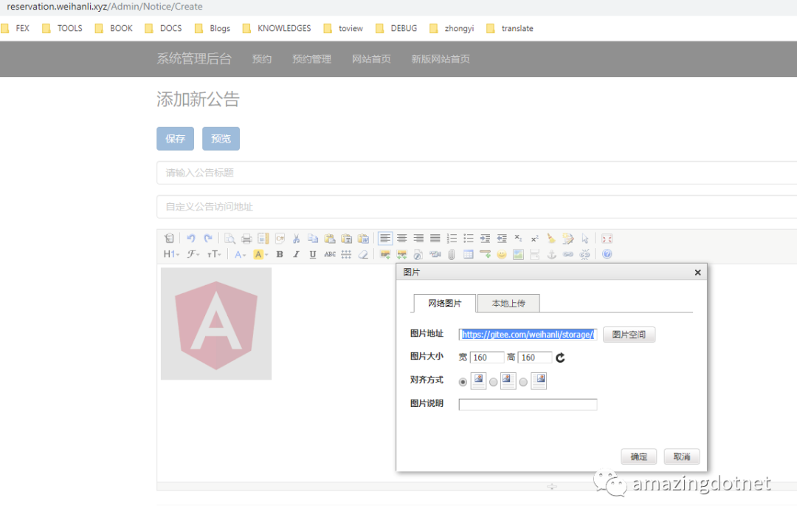Open the 预约管理 nav item
797x520 pixels.
[x=311, y=59]
